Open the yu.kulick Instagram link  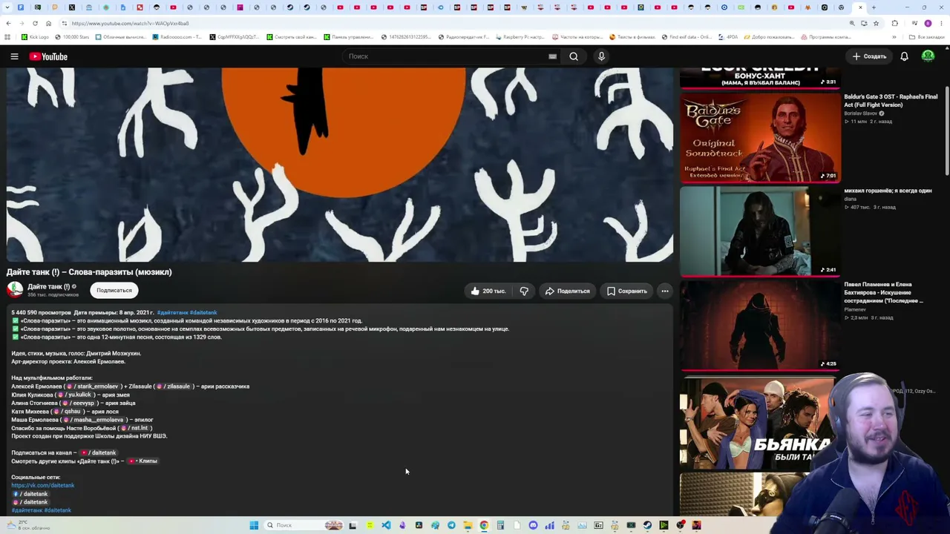[76, 395]
